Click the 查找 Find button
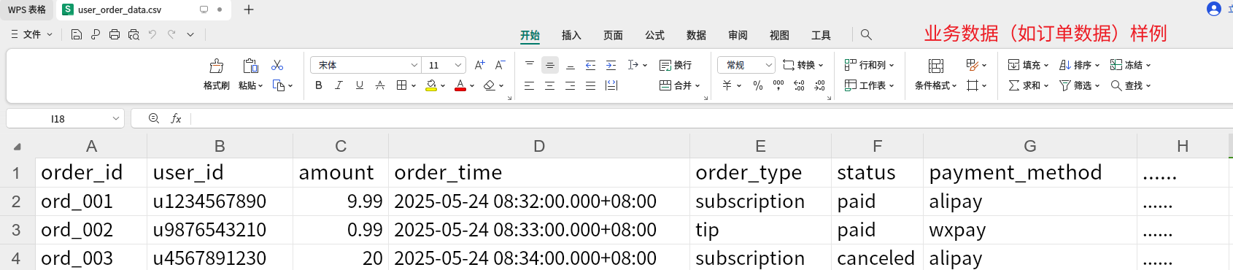The image size is (1233, 270). click(1130, 85)
